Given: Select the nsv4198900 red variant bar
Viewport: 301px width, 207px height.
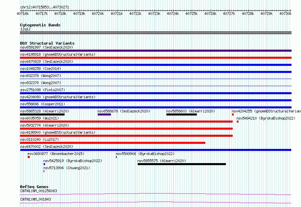Looking at the screenshot, I should coord(126,136).
